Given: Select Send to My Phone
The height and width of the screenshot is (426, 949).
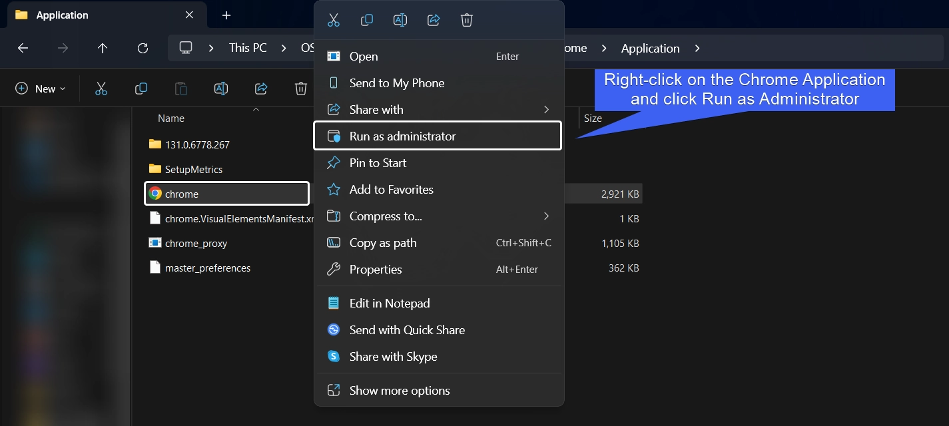Looking at the screenshot, I should (439, 83).
